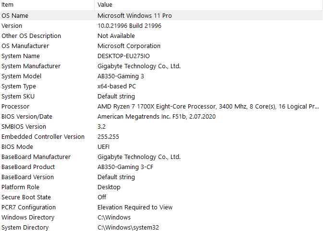The image size is (329, 231).
Task: Select the System Name row
Action: [21, 56]
